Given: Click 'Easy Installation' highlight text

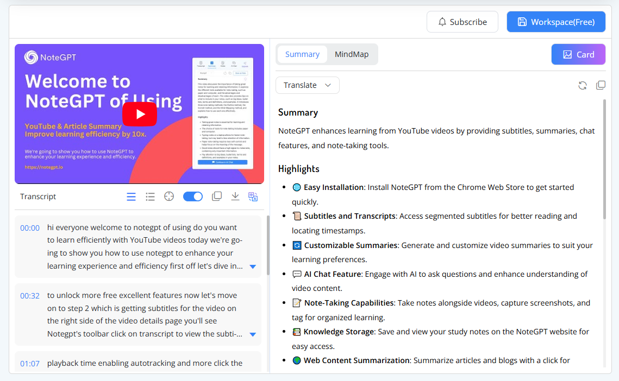Looking at the screenshot, I should 334,187.
